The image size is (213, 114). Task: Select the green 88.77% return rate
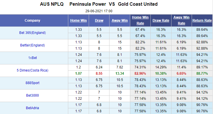tap(202, 74)
